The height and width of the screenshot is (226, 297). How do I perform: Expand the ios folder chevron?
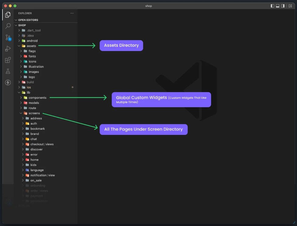(x=19, y=87)
